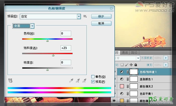This screenshot has height=106, width=176.
Task: Click the 取消 (Cancel) button
Action: pyautogui.click(x=101, y=23)
